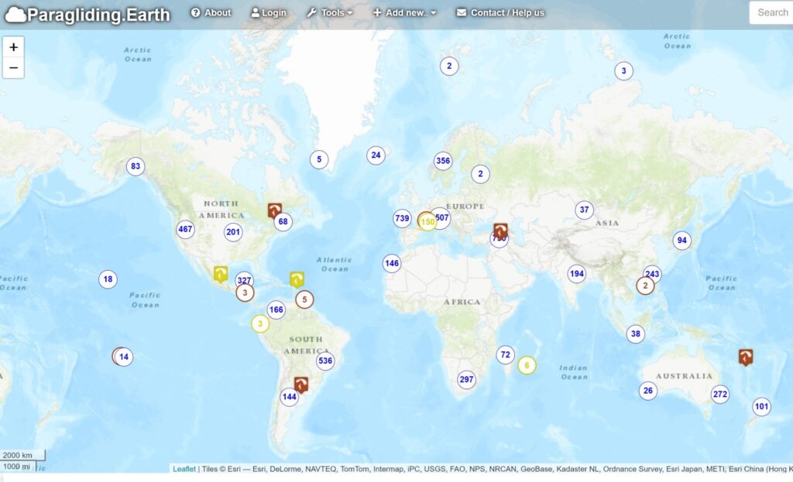Expand the 201 sites cluster
Image resolution: width=793 pixels, height=482 pixels.
click(233, 232)
